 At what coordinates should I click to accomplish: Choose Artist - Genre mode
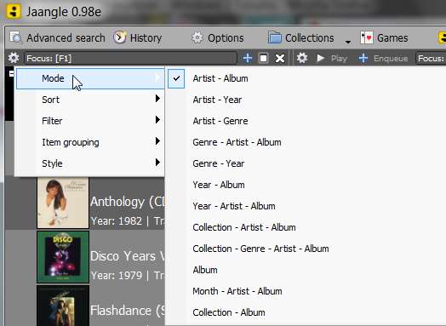220,121
